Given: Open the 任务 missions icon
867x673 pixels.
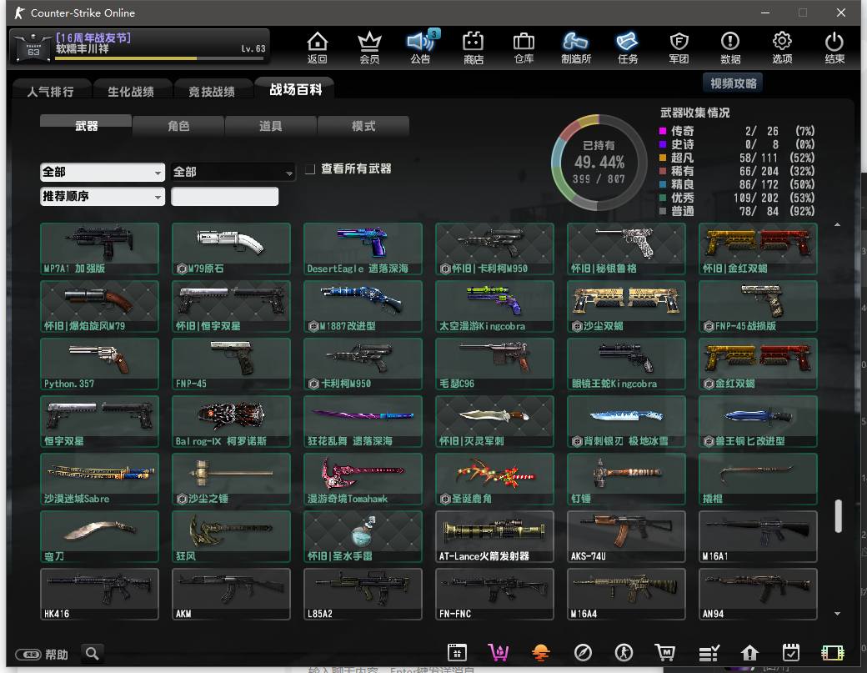Looking at the screenshot, I should [627, 47].
